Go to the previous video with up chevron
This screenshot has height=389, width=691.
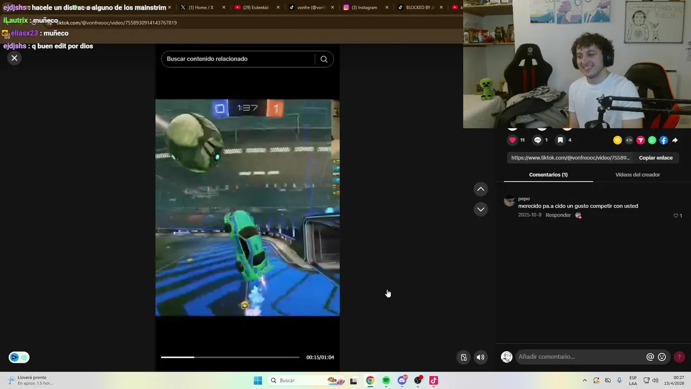(480, 189)
